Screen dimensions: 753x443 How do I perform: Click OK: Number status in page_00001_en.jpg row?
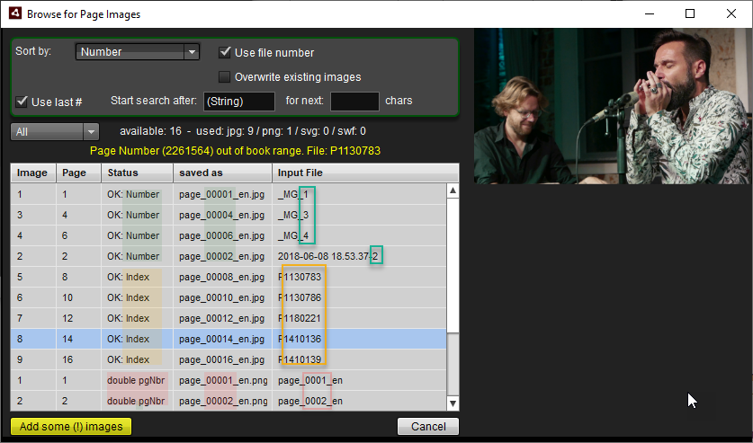(x=133, y=195)
